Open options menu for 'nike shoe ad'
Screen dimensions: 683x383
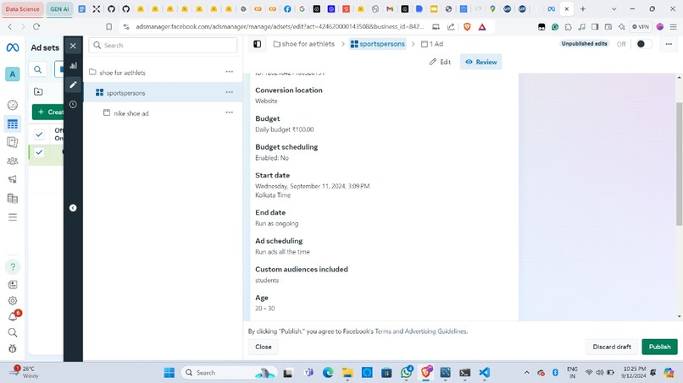229,112
